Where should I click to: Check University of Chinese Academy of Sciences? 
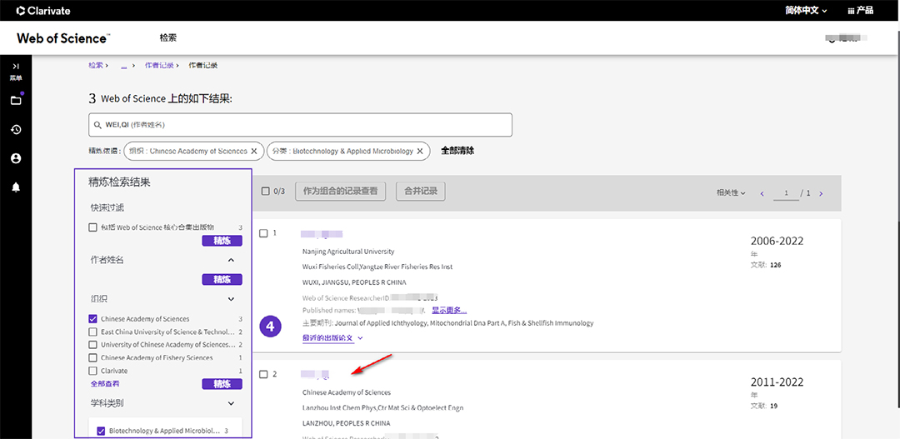pos(93,345)
